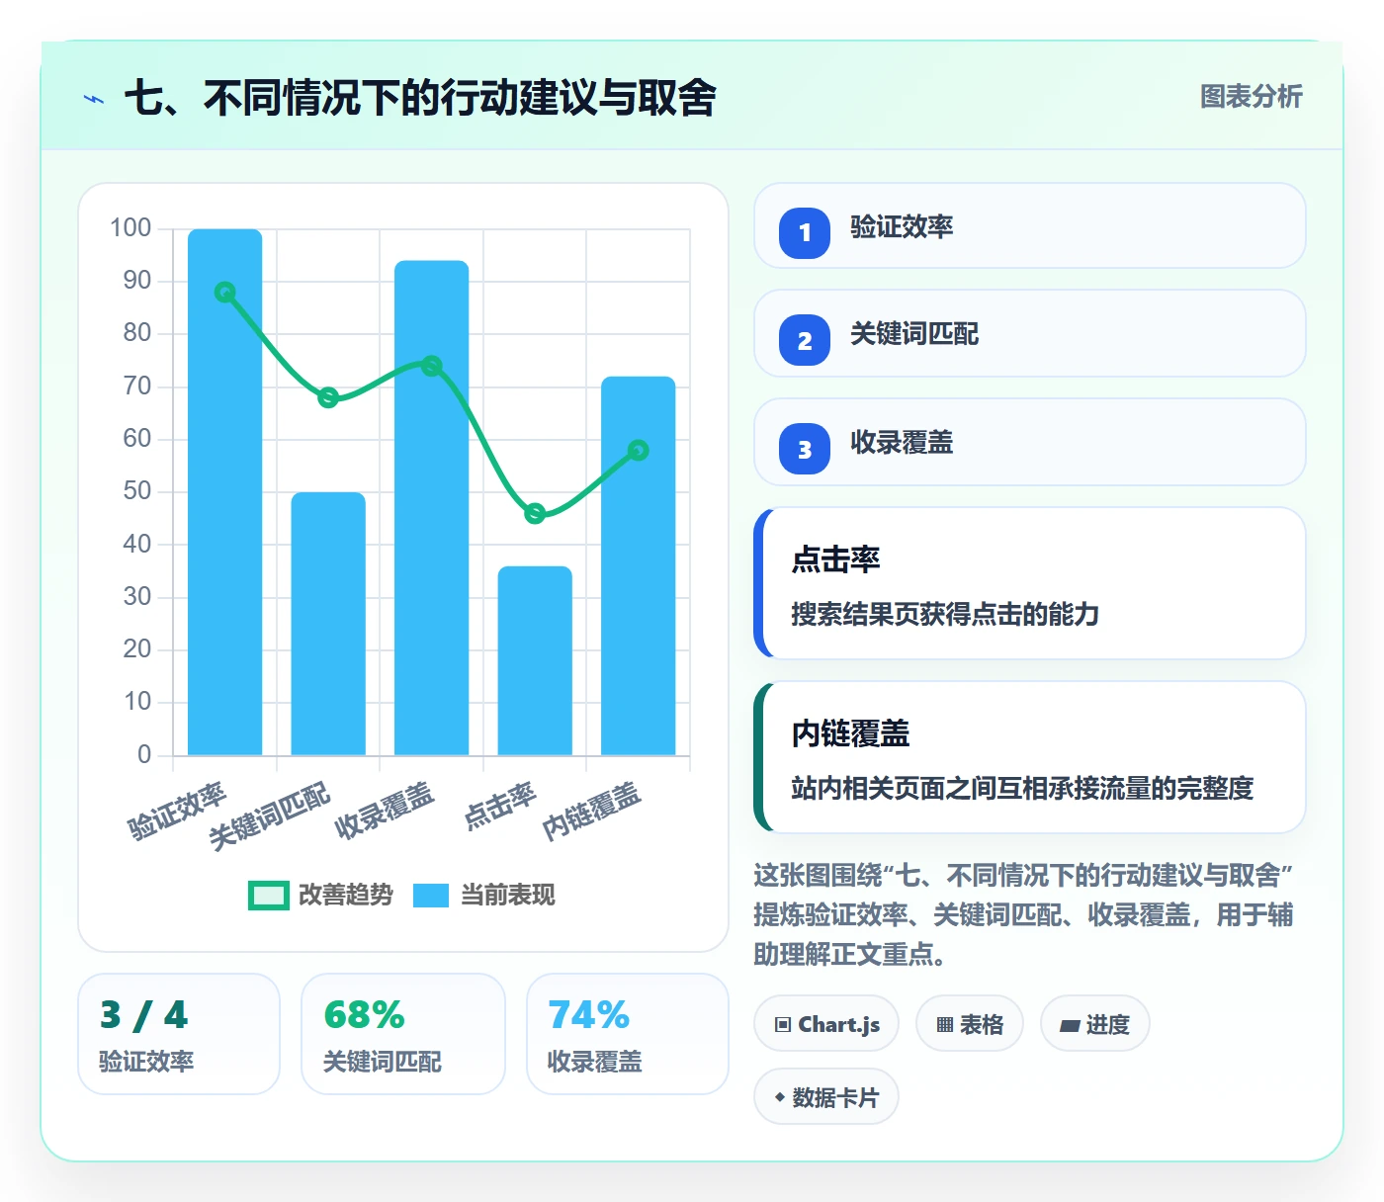Screen dimensions: 1384x1202
Task: Click the icon on the 进度 tag
Action: [1070, 1026]
